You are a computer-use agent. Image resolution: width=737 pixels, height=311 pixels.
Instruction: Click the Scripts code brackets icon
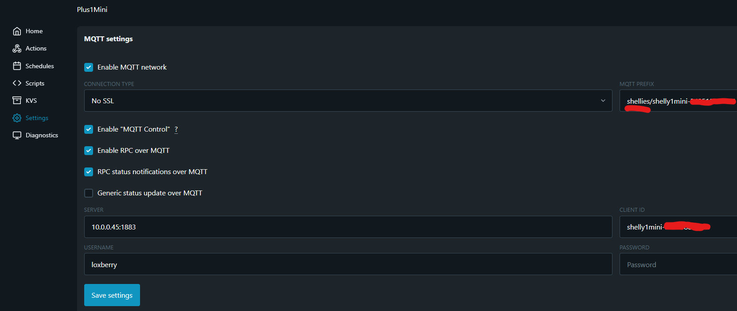17,83
